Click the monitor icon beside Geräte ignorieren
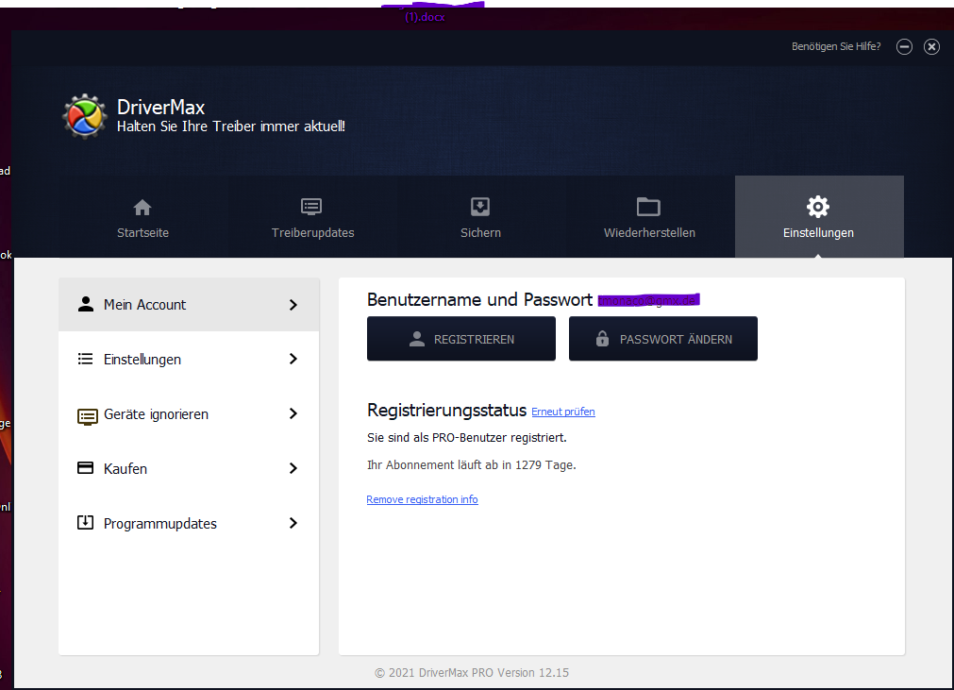Image resolution: width=954 pixels, height=690 pixels. (87, 416)
